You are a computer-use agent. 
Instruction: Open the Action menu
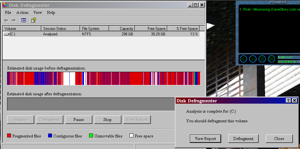[22, 13]
